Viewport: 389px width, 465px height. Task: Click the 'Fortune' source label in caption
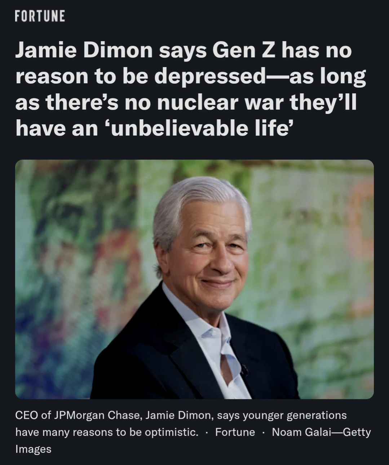(235, 432)
